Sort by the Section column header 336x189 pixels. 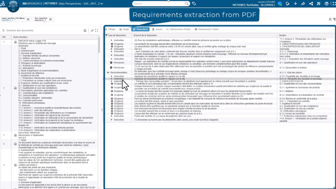[x=282, y=35]
